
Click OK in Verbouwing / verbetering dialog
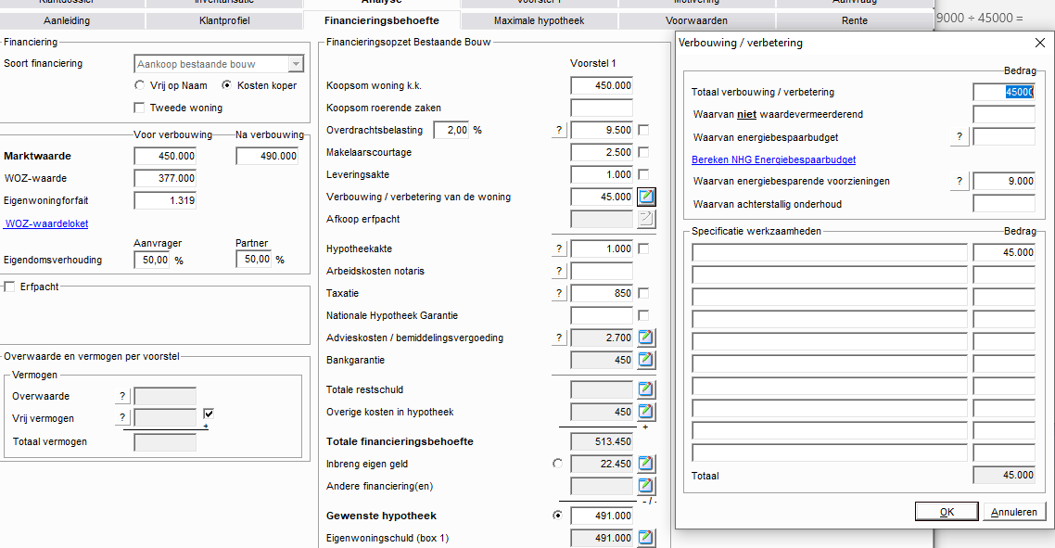(947, 512)
